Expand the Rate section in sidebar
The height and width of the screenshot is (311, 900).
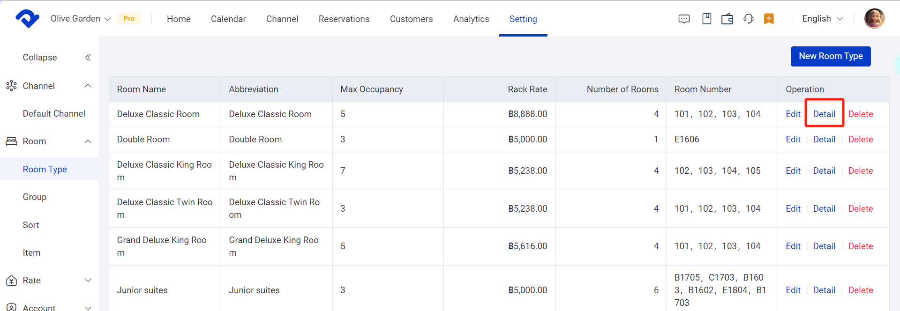(88, 280)
